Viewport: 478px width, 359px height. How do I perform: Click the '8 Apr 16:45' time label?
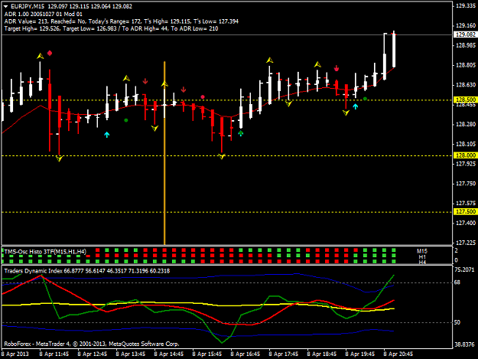click(246, 354)
